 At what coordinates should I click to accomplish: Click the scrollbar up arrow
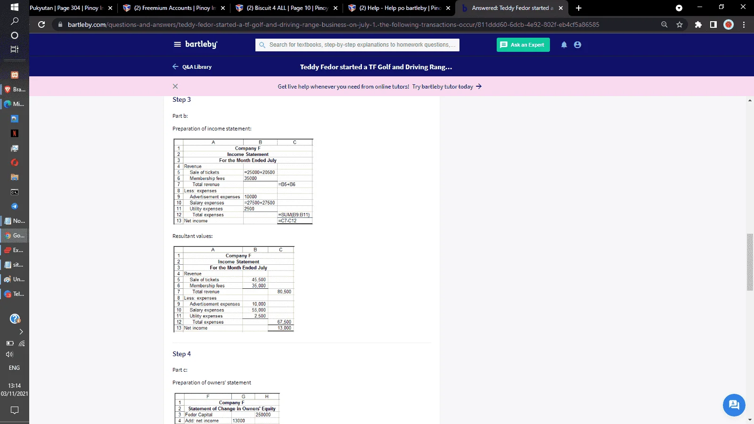[750, 100]
